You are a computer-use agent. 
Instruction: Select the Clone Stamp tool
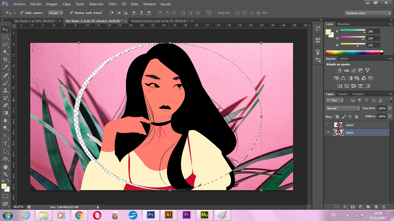tap(5, 90)
